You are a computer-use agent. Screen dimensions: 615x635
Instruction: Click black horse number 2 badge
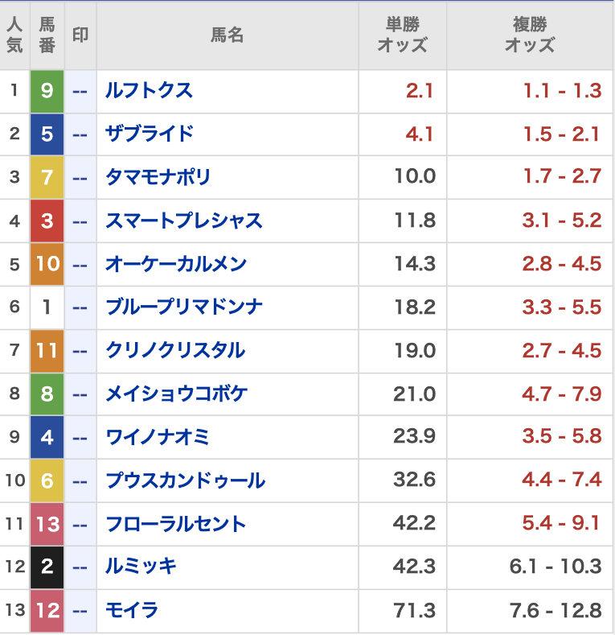(x=47, y=567)
